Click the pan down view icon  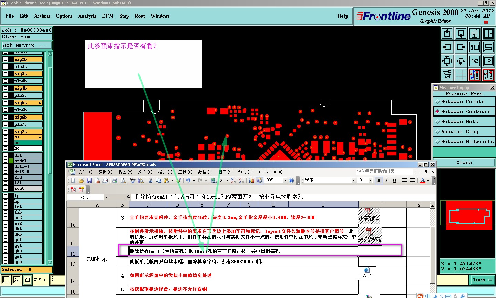pos(461,34)
